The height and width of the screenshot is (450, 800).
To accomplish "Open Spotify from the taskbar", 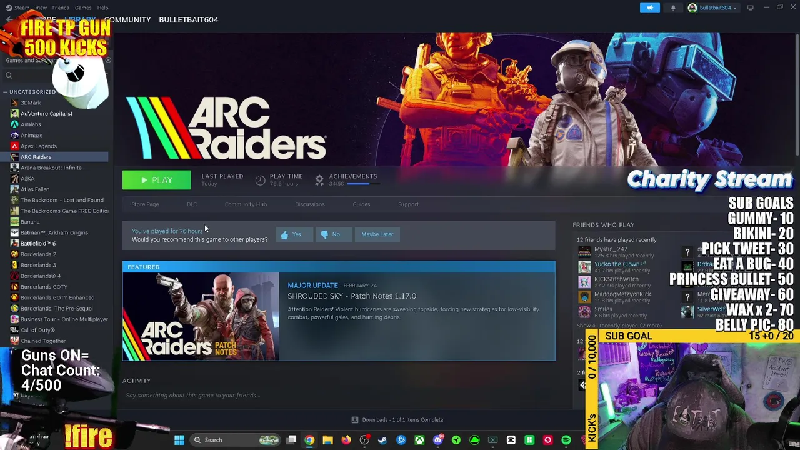I will click(x=566, y=440).
